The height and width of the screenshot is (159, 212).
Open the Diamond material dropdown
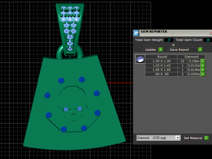pos(178,138)
